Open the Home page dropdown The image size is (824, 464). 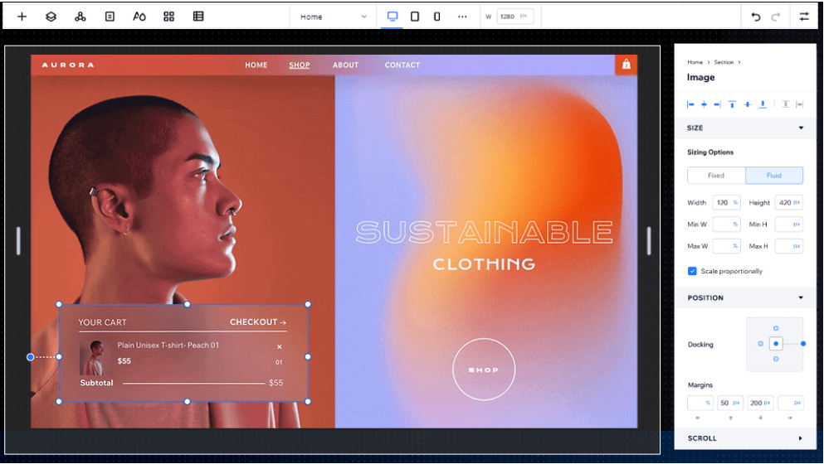click(x=333, y=17)
